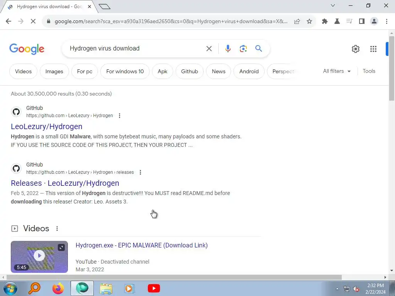Open the tab search chevron
This screenshot has height=296, width=395.
[x=333, y=5]
